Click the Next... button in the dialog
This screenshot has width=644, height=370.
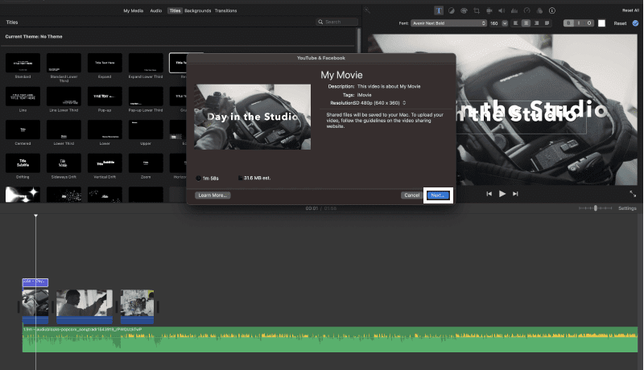click(438, 195)
